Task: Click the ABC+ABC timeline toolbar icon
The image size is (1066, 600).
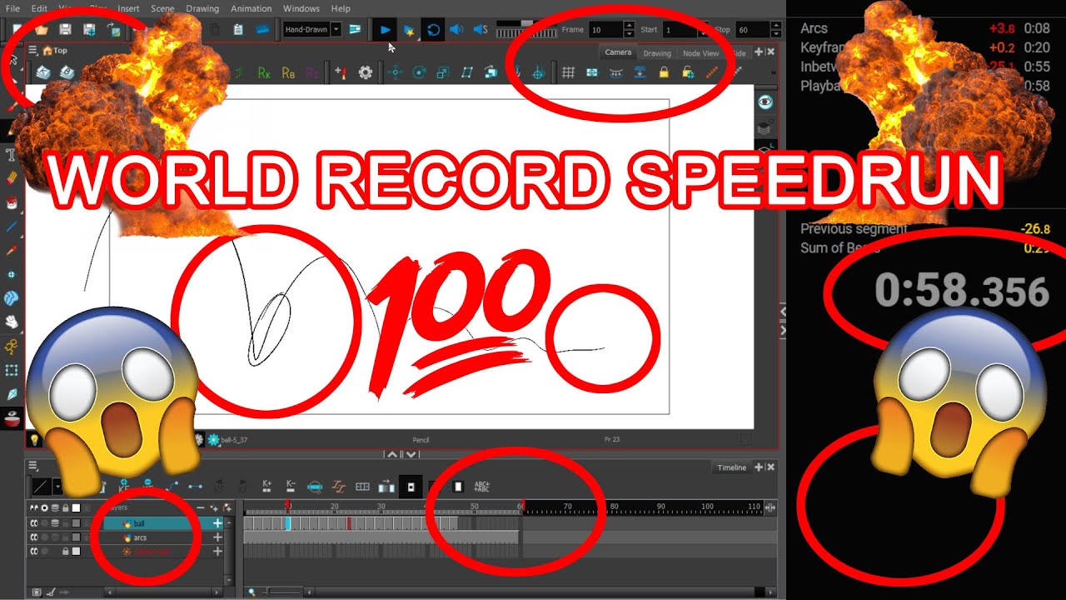Action: (481, 486)
